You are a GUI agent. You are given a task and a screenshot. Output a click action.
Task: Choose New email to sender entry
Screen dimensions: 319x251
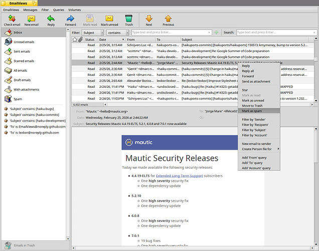[259, 144]
